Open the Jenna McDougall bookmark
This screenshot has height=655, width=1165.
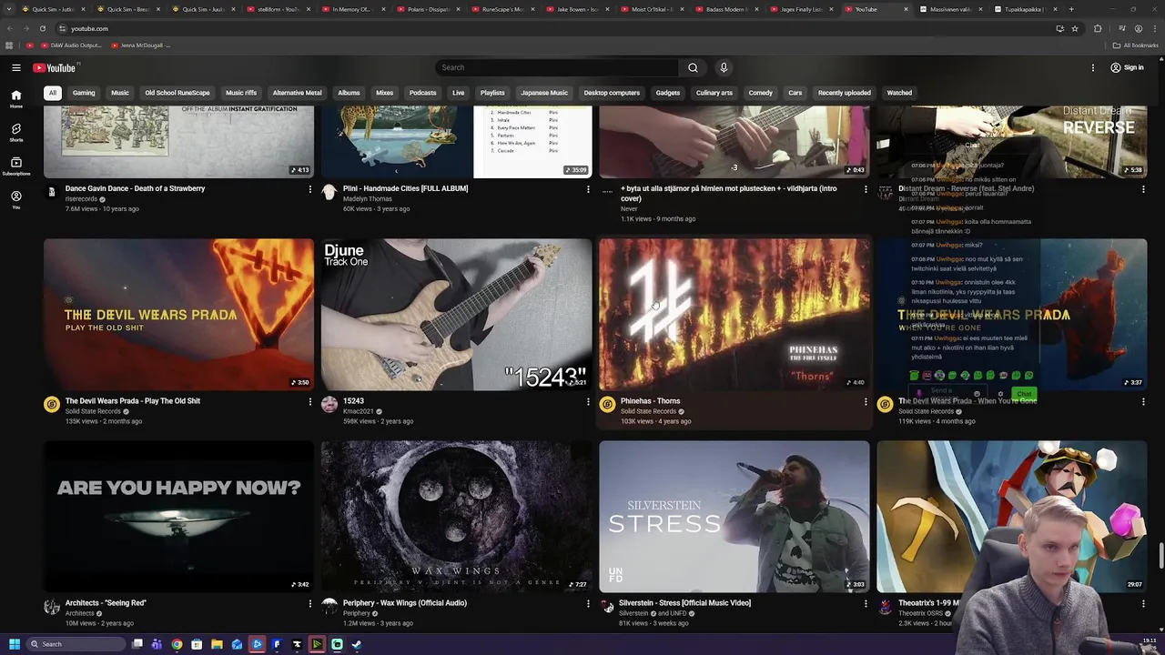point(139,45)
